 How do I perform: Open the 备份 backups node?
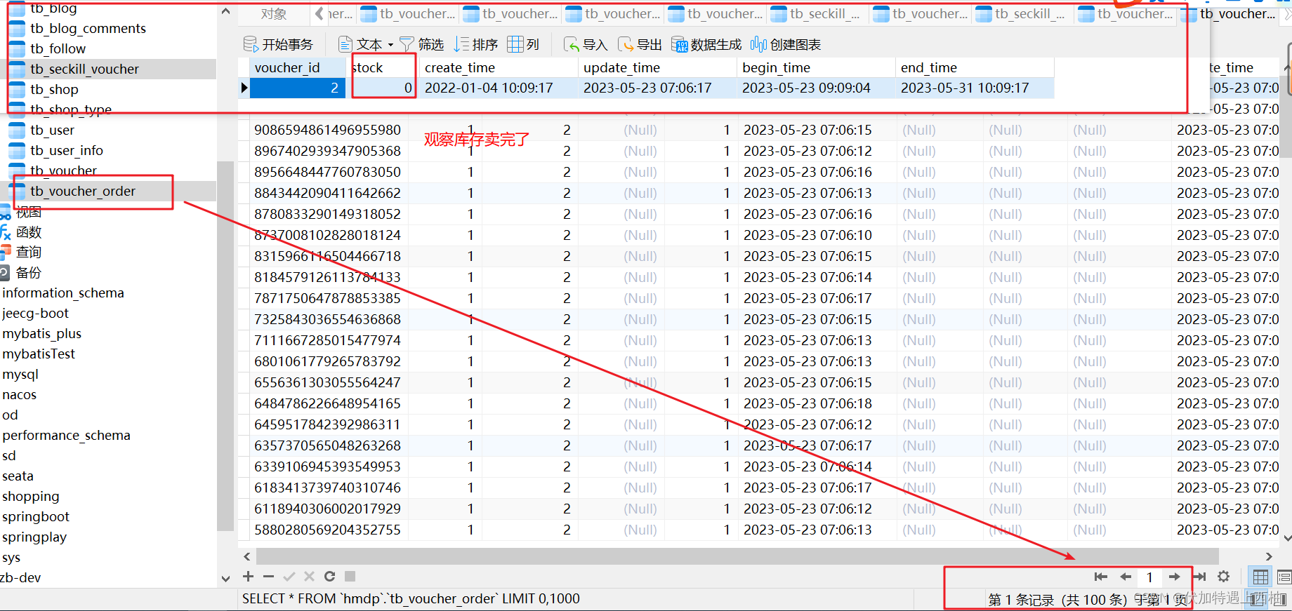(x=28, y=272)
